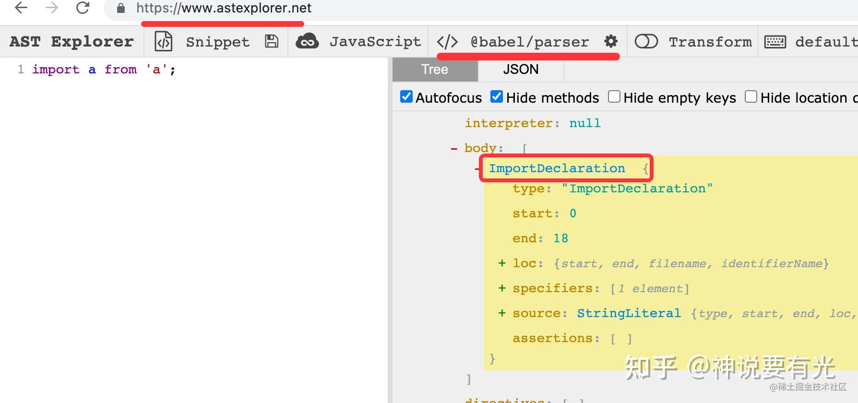Click the JavaScript cloud language icon
This screenshot has width=858, height=403.
click(x=307, y=42)
